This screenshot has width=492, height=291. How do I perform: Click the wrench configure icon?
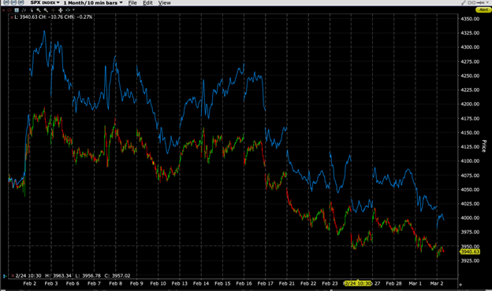point(464,2)
